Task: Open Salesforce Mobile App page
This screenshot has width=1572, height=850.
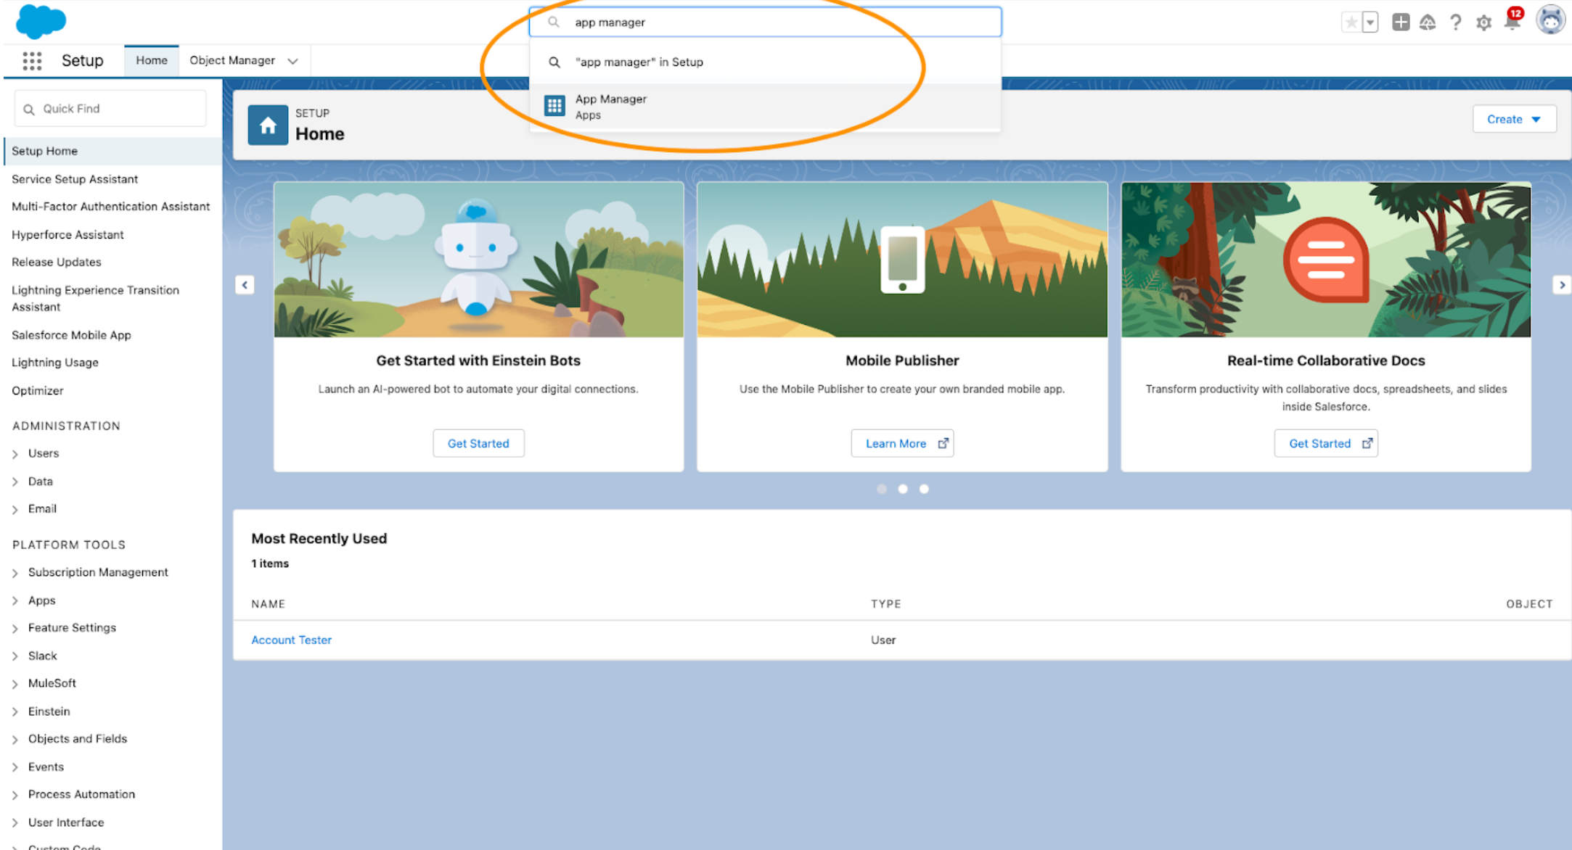Action: point(71,335)
